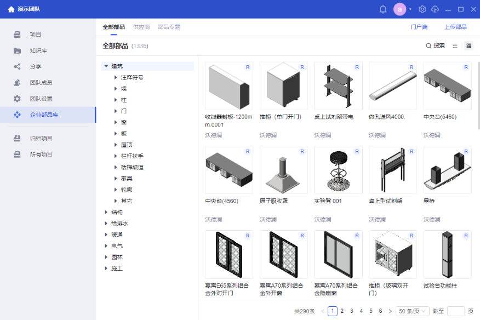Open settings gear in title bar

click(422, 9)
